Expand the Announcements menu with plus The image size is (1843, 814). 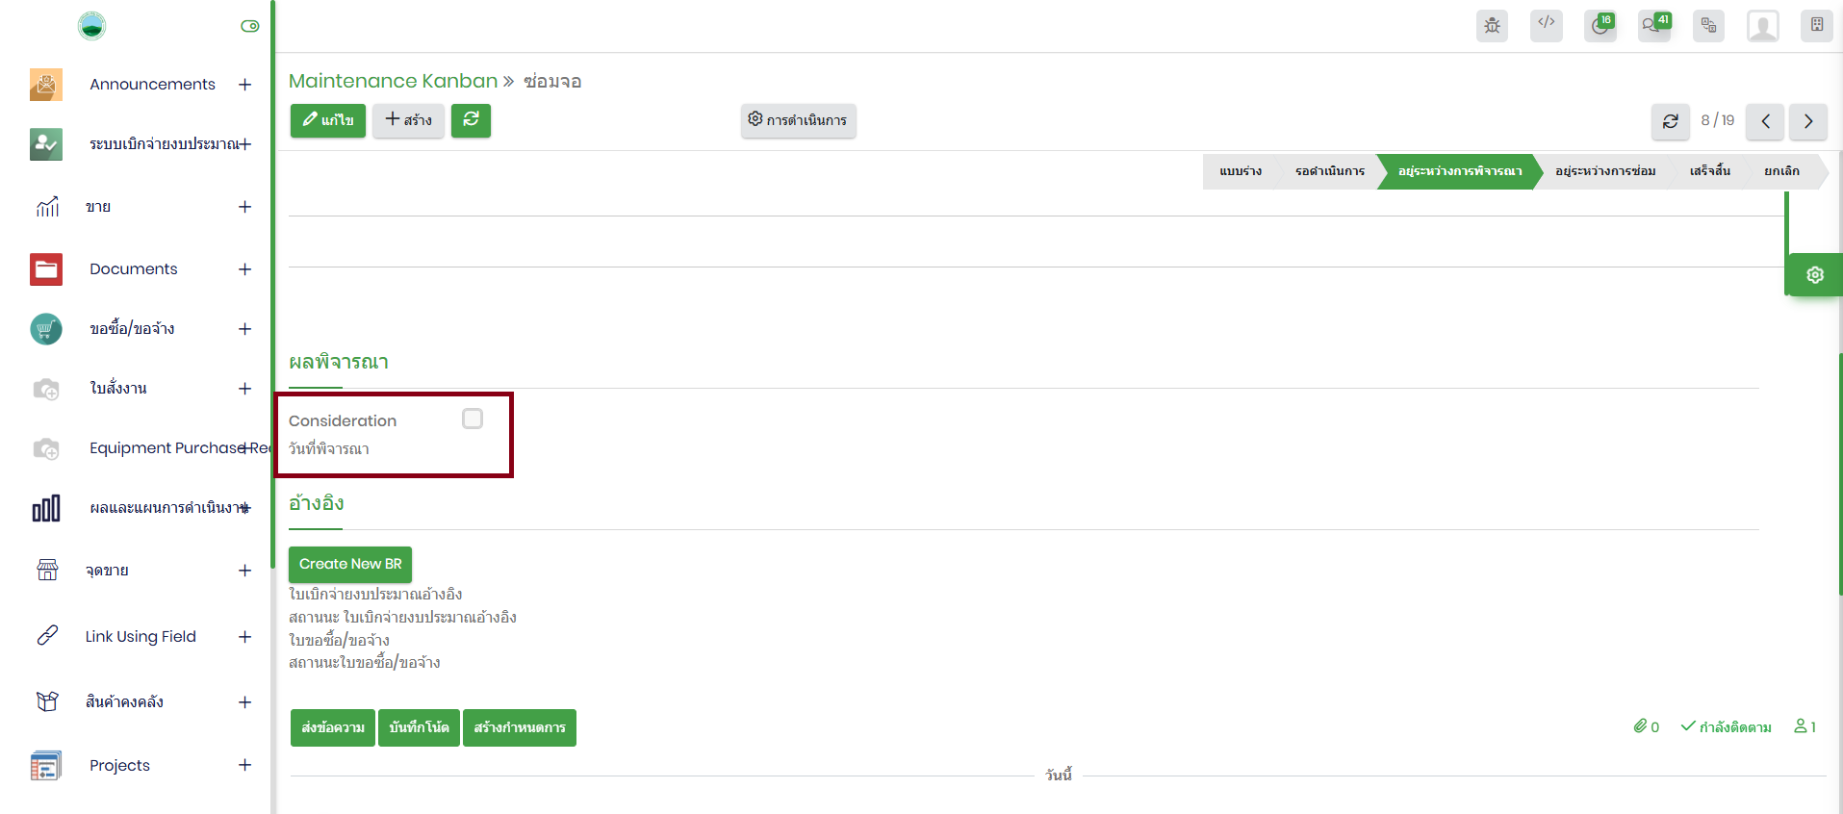[245, 85]
